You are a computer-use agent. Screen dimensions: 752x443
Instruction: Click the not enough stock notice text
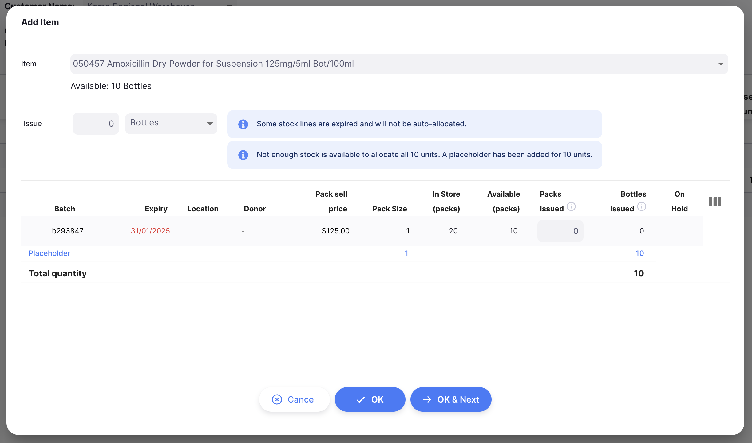coord(425,155)
